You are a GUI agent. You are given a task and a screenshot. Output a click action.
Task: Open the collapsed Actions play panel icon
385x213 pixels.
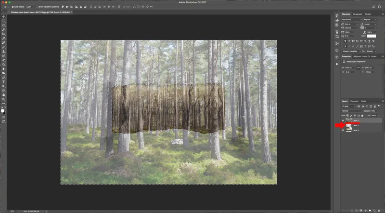coord(337,64)
